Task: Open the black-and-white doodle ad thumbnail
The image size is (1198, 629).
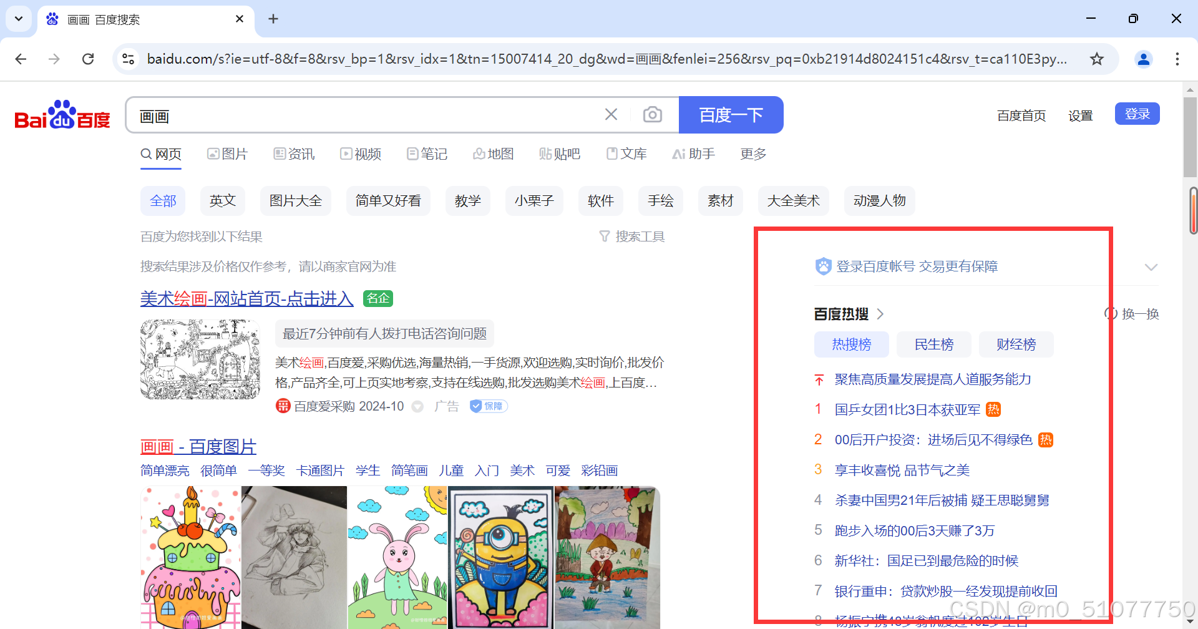Action: pyautogui.click(x=200, y=359)
